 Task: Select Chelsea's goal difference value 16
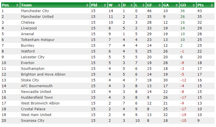point(182,23)
